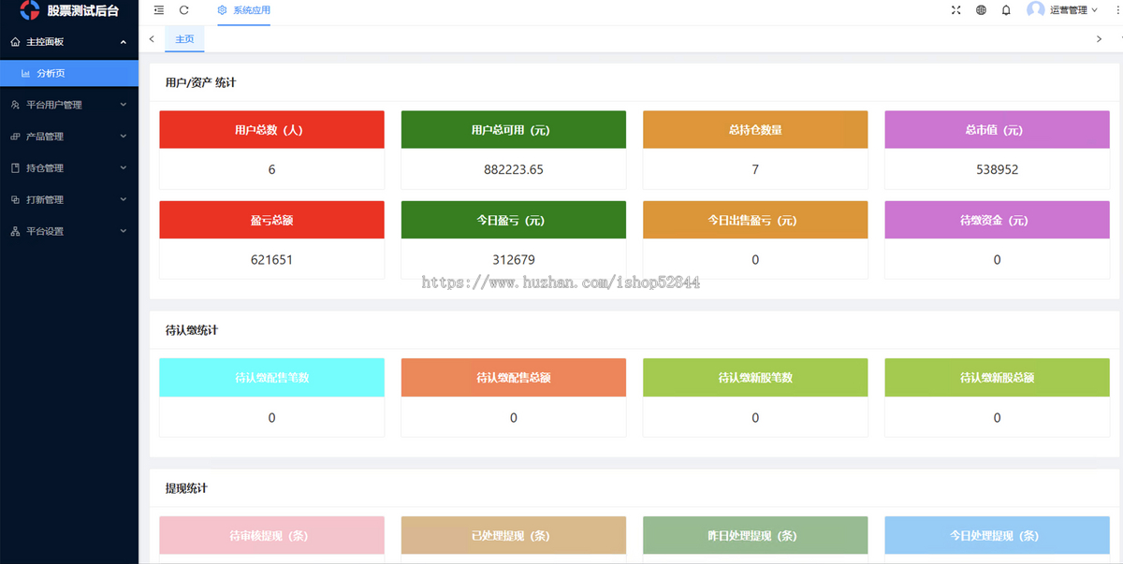Click the orange 总持仓数量 card header
The height and width of the screenshot is (564, 1123).
point(755,130)
